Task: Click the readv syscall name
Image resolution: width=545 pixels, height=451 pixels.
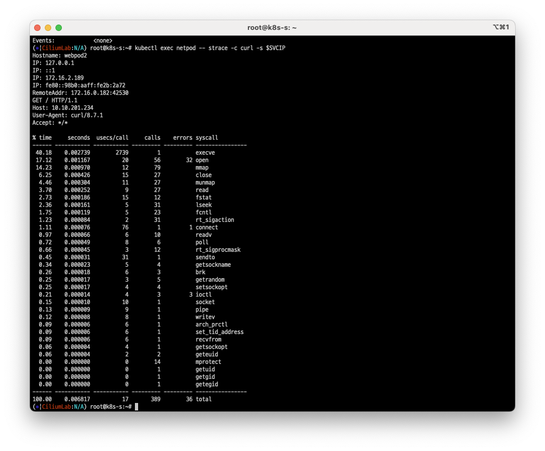Action: click(203, 235)
